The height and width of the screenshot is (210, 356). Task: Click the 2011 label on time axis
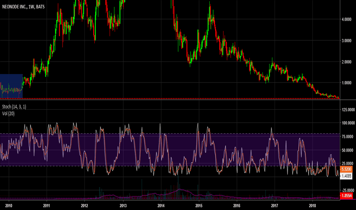tap(47, 206)
